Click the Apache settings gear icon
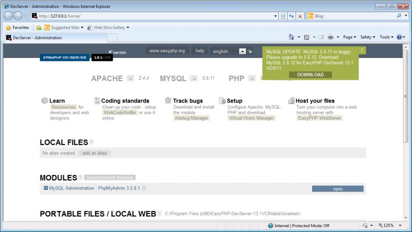Viewport: 412px width, 232px height. (130, 79)
